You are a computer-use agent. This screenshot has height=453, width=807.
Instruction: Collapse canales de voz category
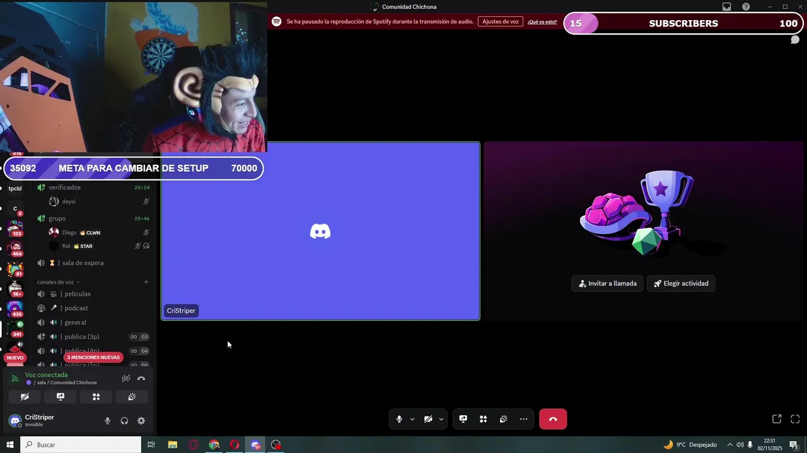click(x=58, y=282)
